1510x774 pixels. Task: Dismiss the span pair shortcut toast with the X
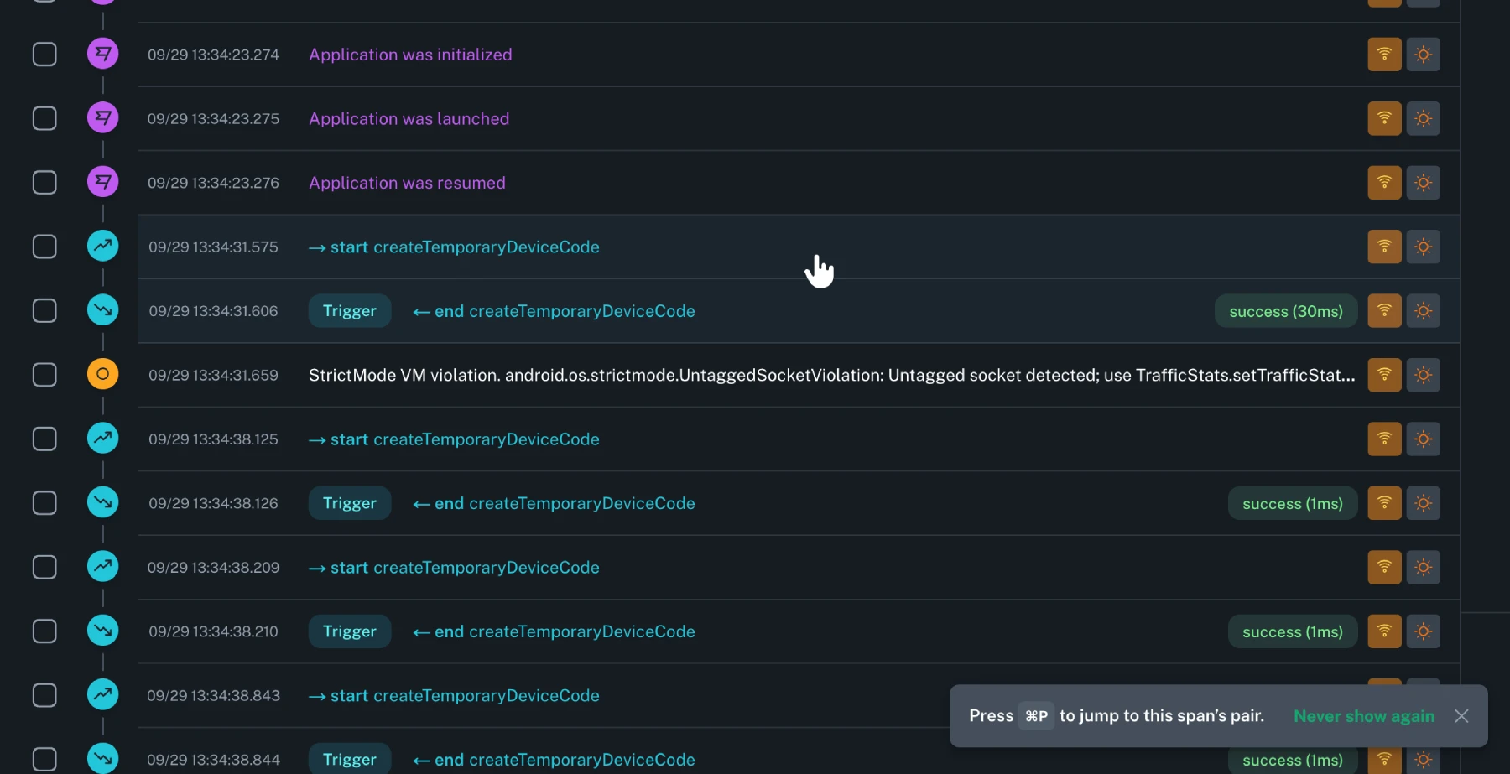click(x=1461, y=716)
